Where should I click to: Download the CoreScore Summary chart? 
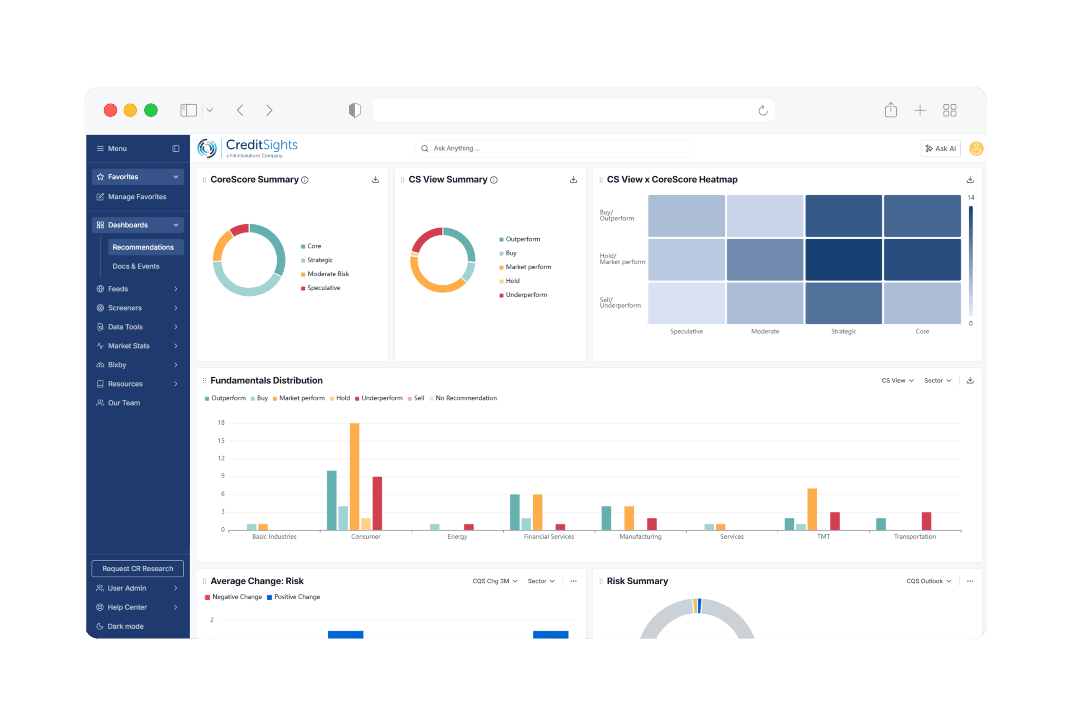pyautogui.click(x=376, y=180)
